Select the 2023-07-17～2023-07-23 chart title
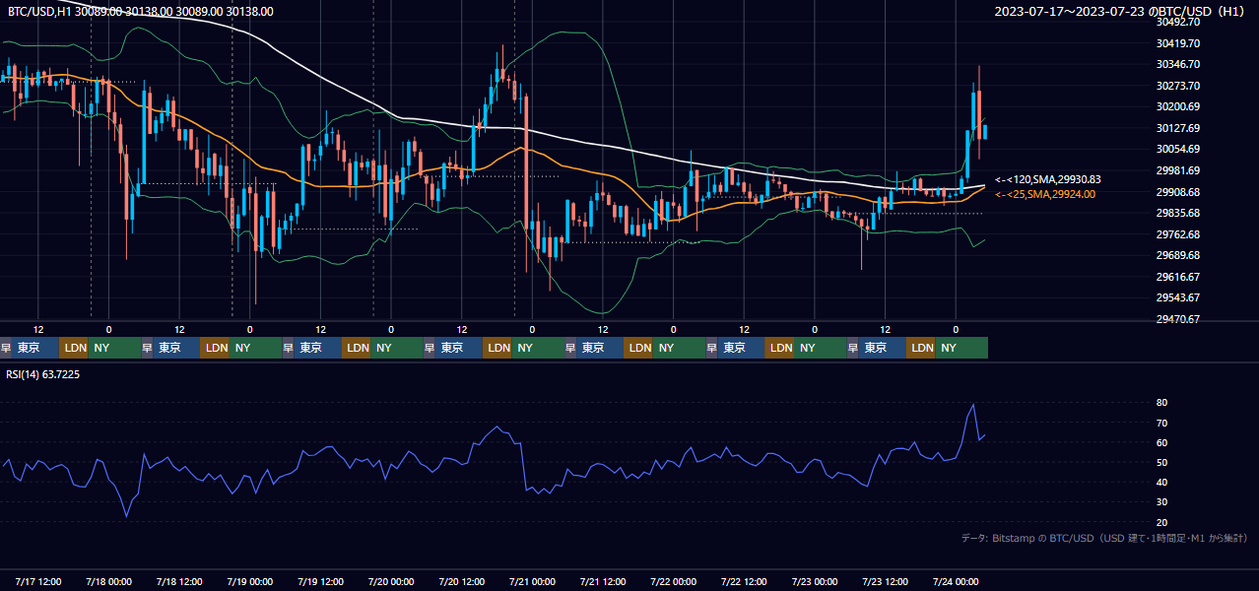This screenshot has width=1259, height=591. click(x=1121, y=12)
